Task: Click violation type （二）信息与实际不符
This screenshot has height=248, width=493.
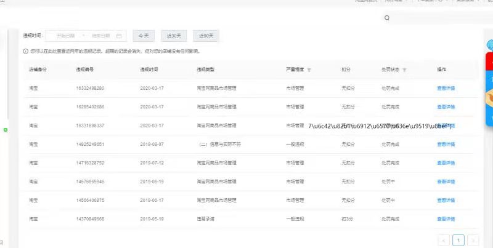Action: point(219,145)
